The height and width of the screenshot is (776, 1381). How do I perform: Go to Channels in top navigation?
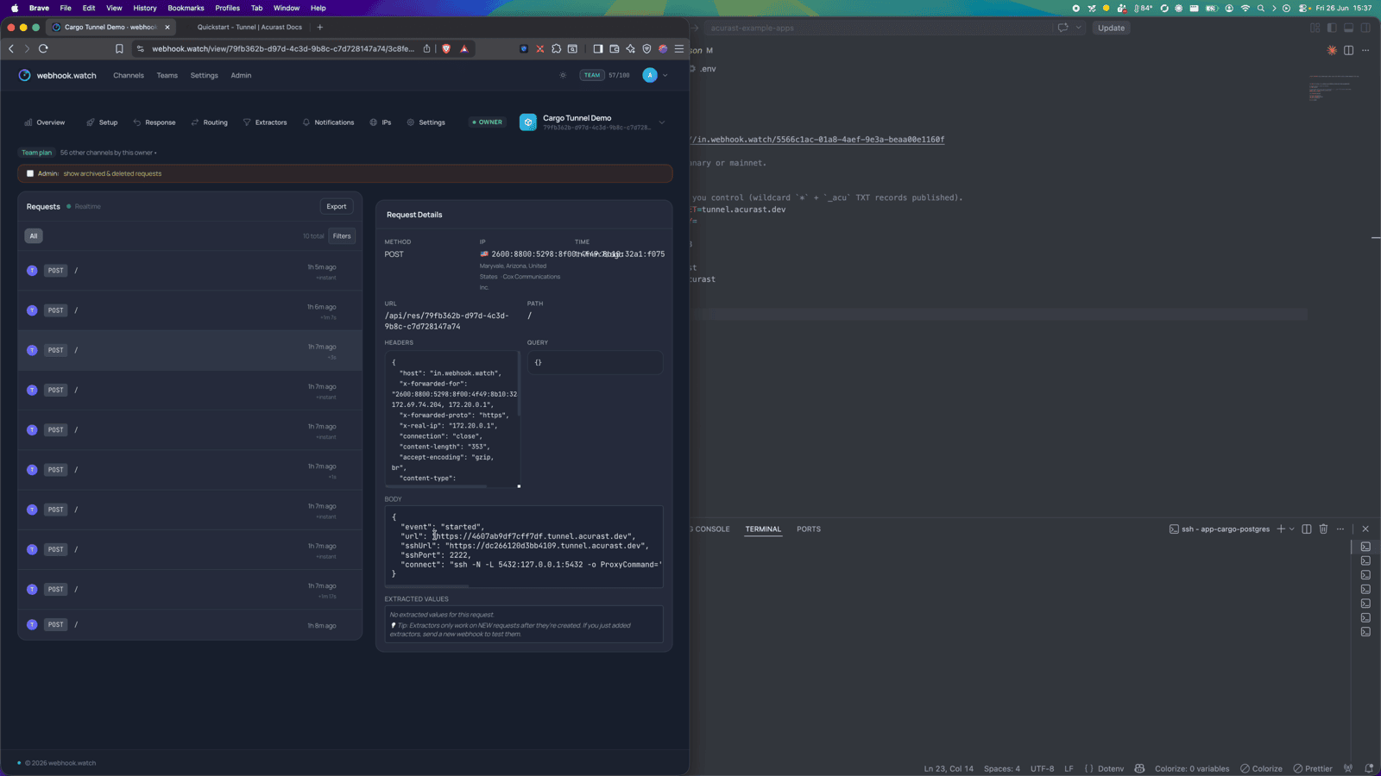coord(129,75)
